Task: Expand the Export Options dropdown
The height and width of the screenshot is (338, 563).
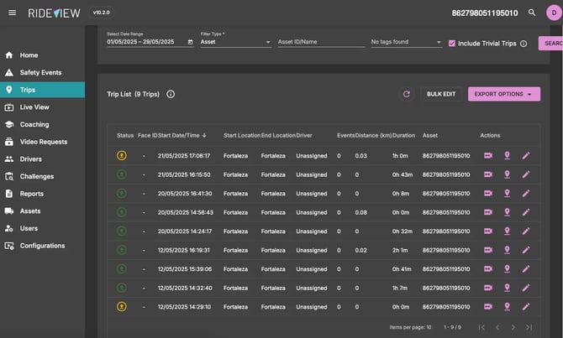Action: coord(503,94)
